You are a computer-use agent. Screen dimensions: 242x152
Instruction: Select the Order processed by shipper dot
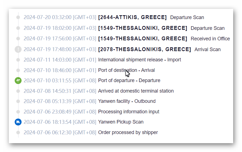click(18, 132)
